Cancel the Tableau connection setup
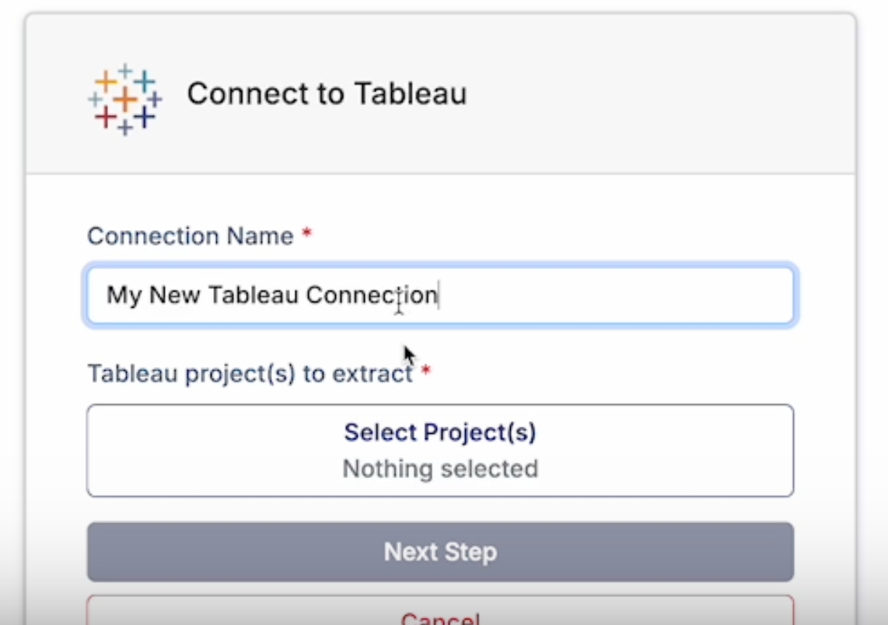The height and width of the screenshot is (625, 888). click(x=440, y=616)
